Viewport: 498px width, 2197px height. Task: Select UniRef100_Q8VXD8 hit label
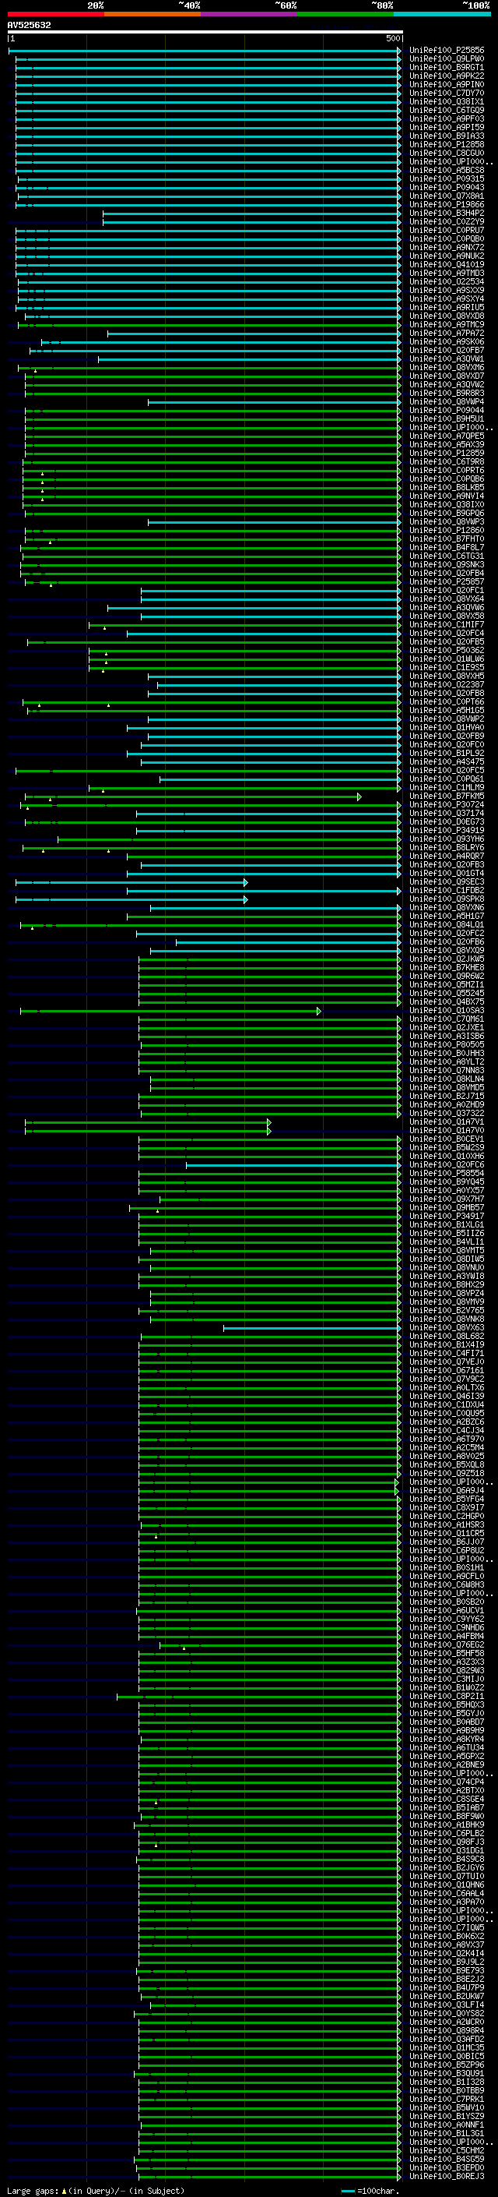447,316
